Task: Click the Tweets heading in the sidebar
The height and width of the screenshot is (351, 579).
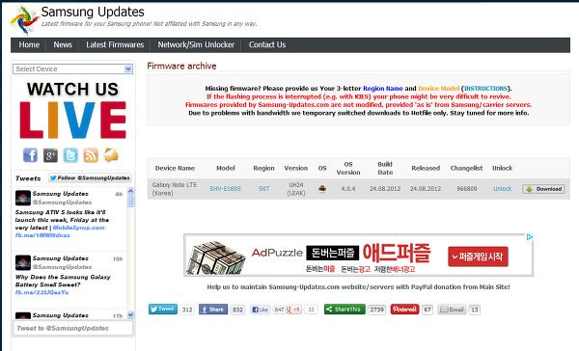Action: [x=28, y=178]
